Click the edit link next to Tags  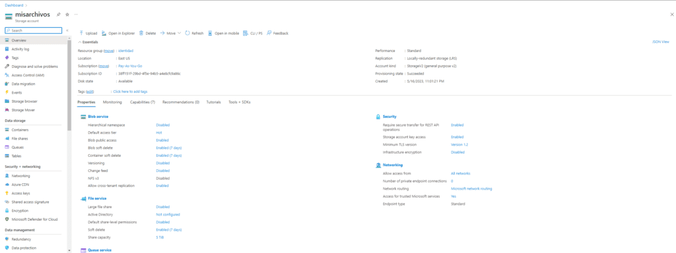(x=90, y=92)
